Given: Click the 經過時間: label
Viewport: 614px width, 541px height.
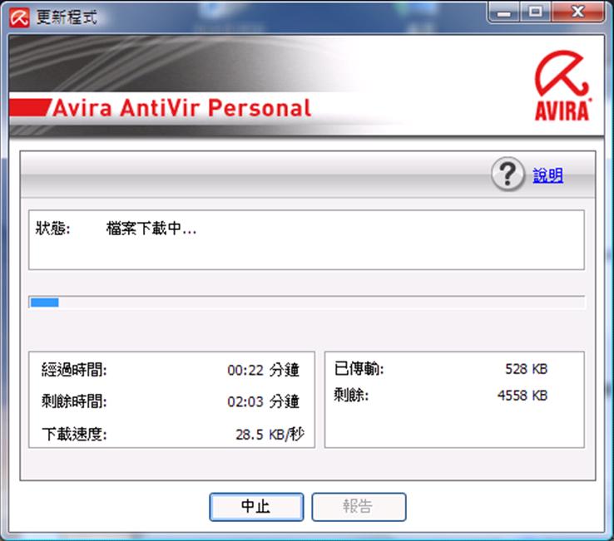Looking at the screenshot, I should [74, 370].
